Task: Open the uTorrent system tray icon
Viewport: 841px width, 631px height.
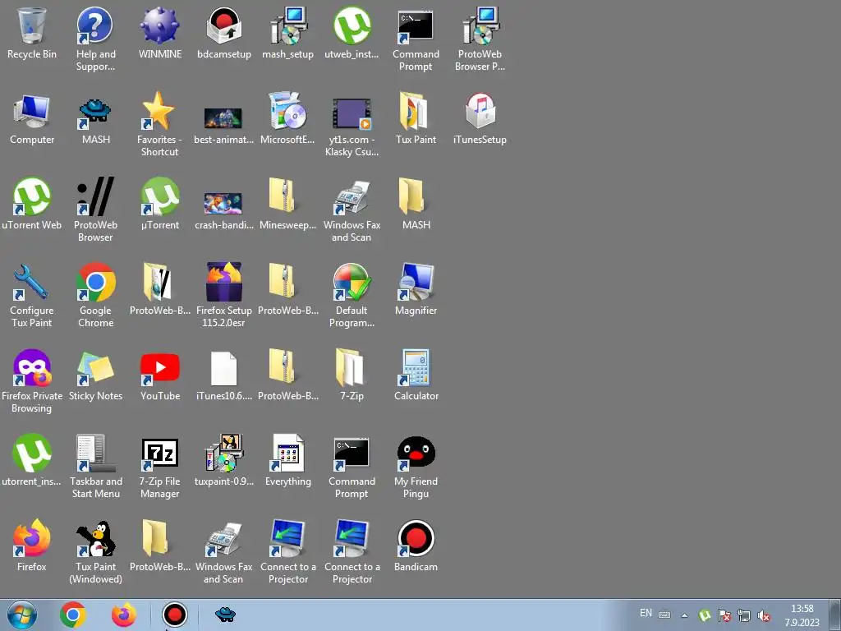Action: [x=705, y=615]
